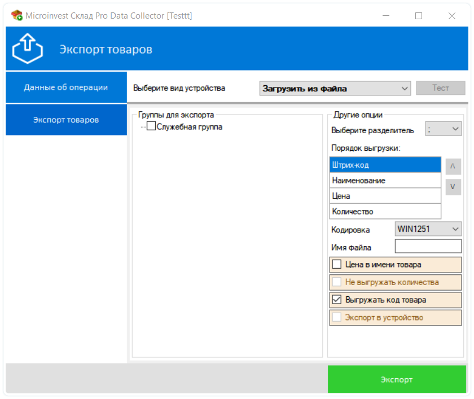Select Наименование in the export order list
The width and height of the screenshot is (474, 399).
385,181
